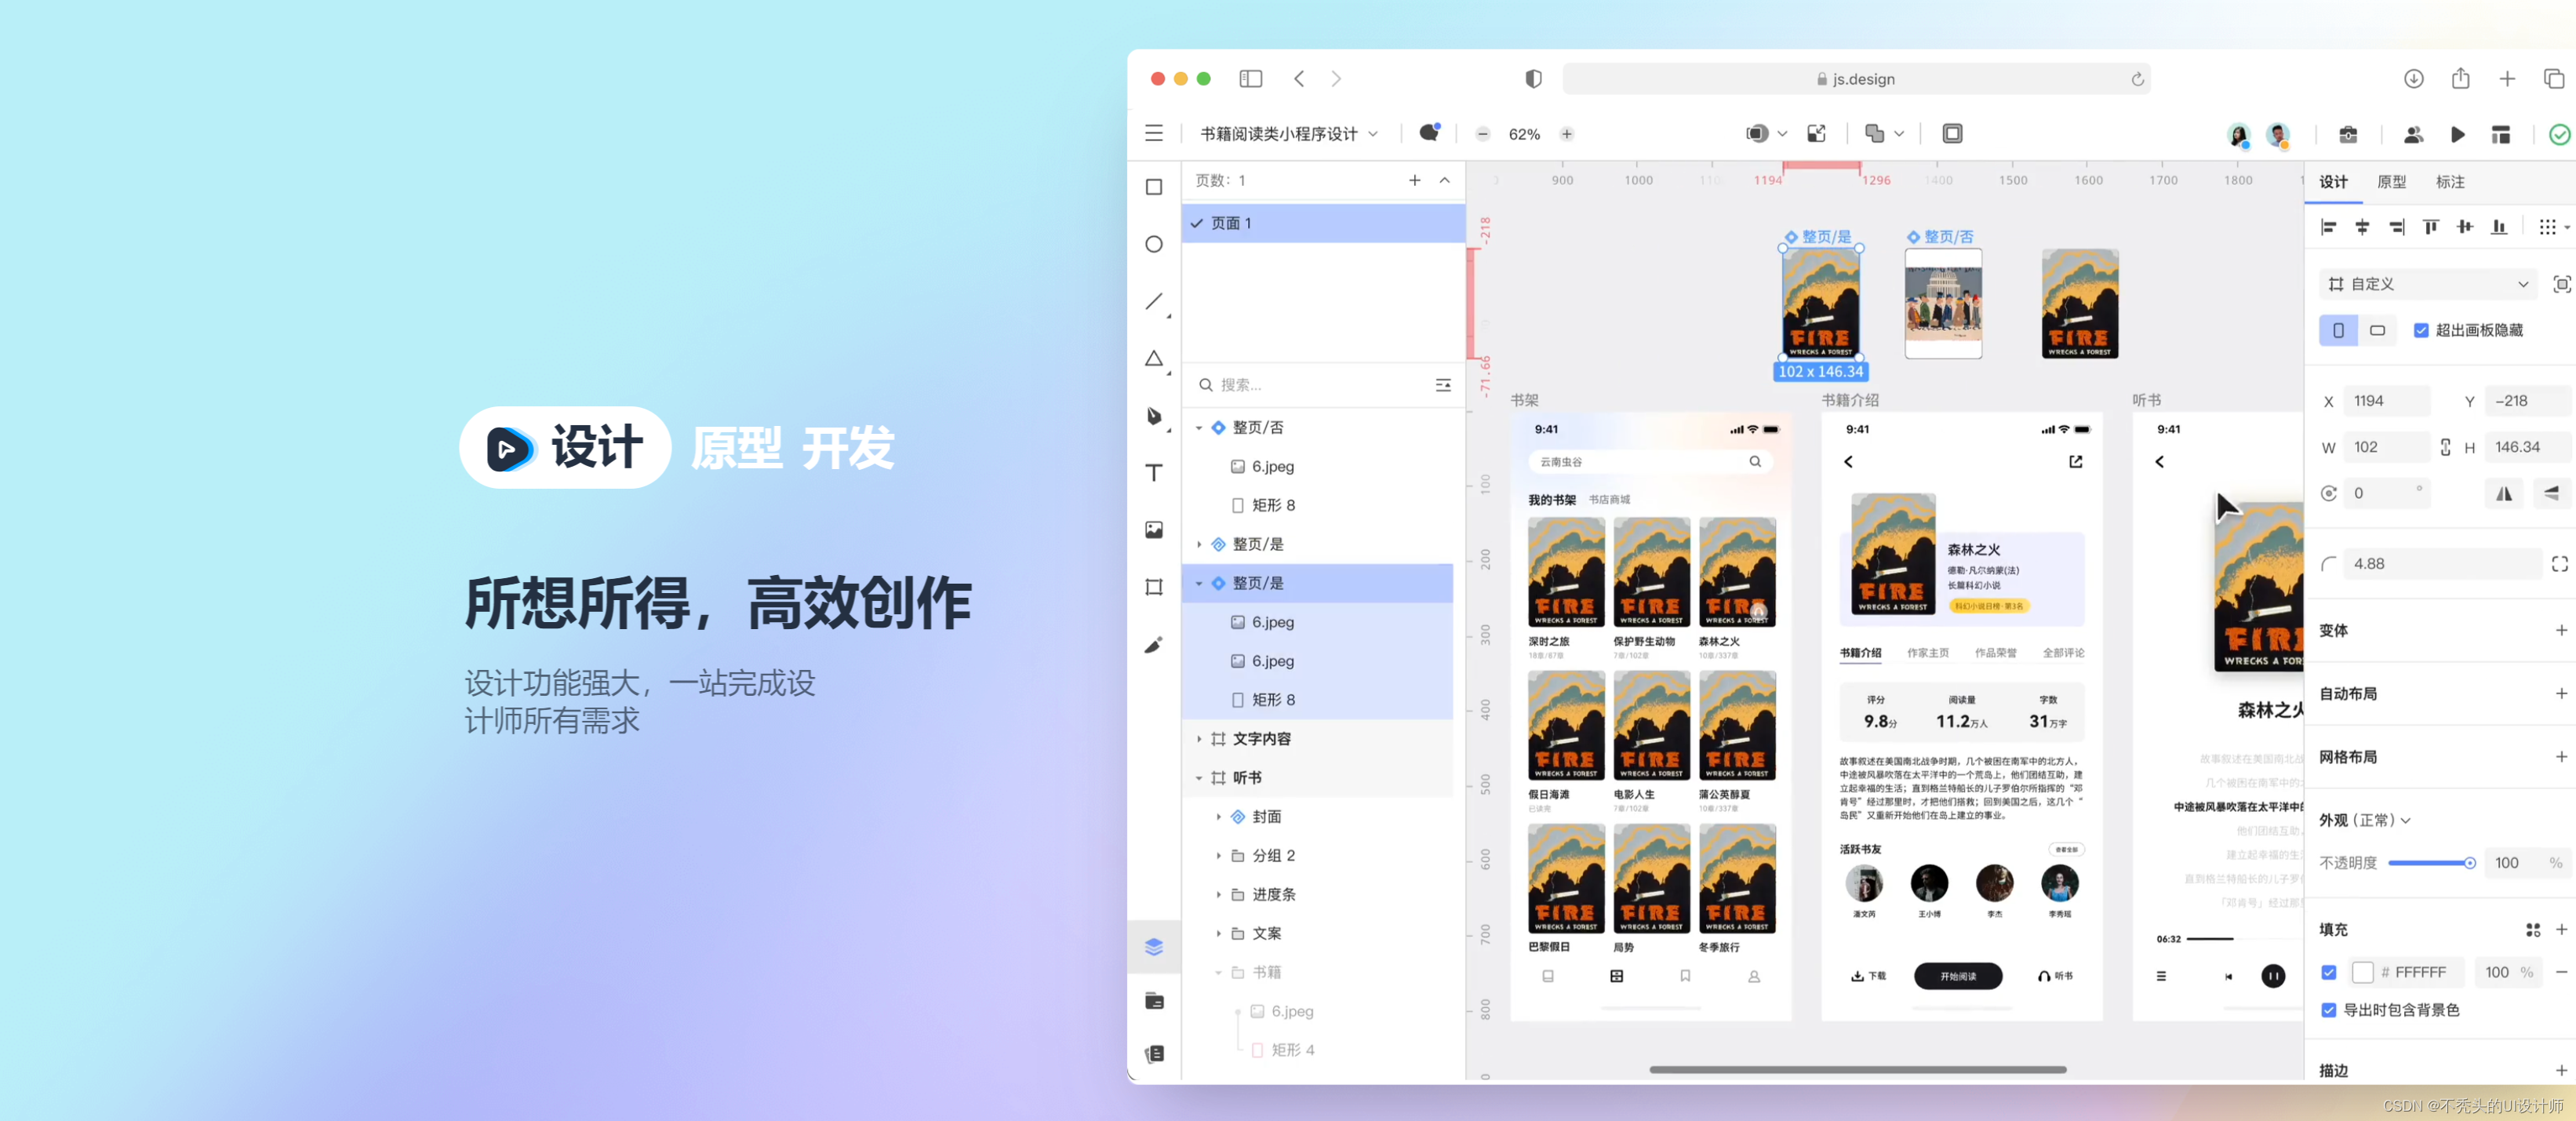The height and width of the screenshot is (1121, 2576).
Task: Click the independent corner radius icon
Action: point(2559,564)
